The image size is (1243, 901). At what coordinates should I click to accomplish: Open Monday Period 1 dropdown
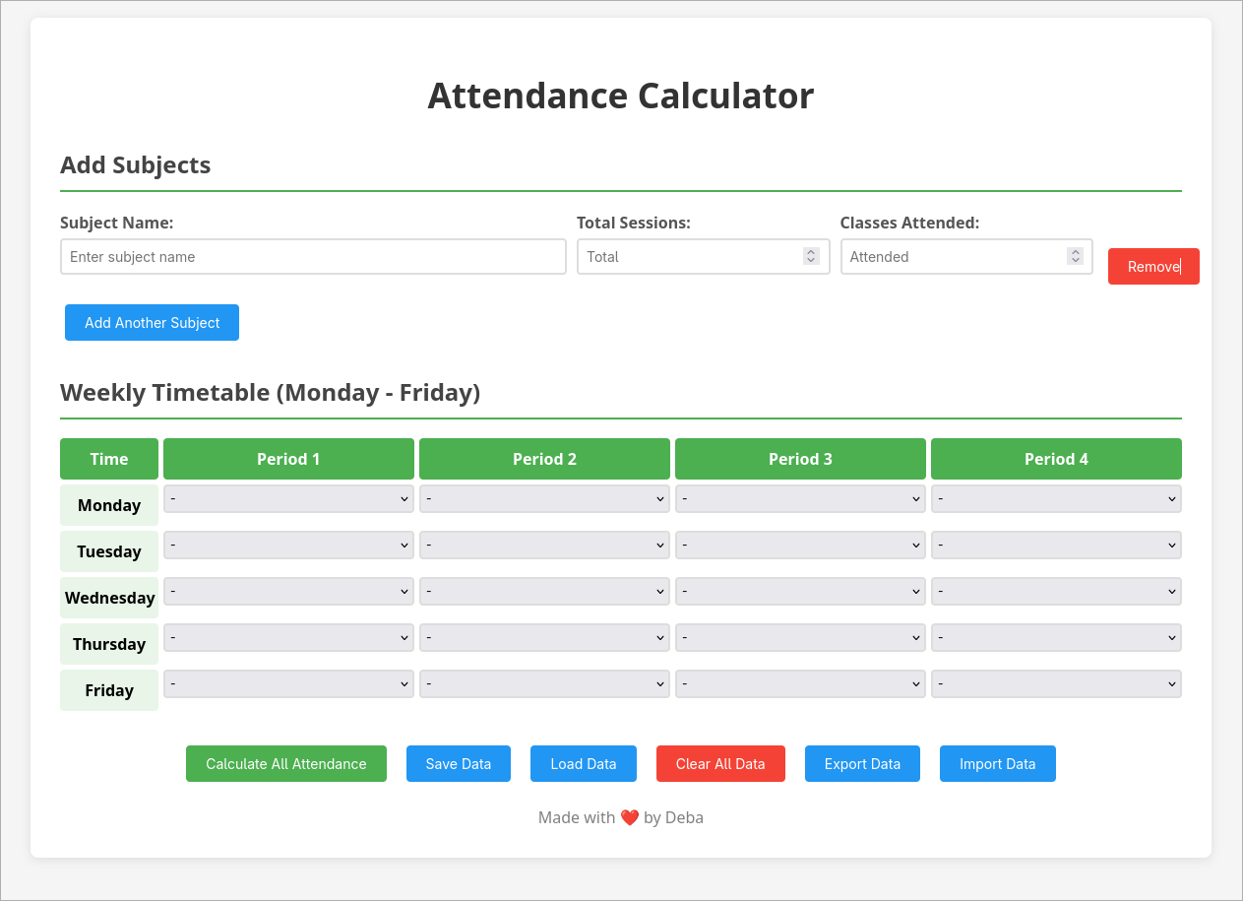288,499
